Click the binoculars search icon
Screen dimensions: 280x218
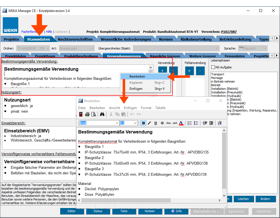[102, 114]
